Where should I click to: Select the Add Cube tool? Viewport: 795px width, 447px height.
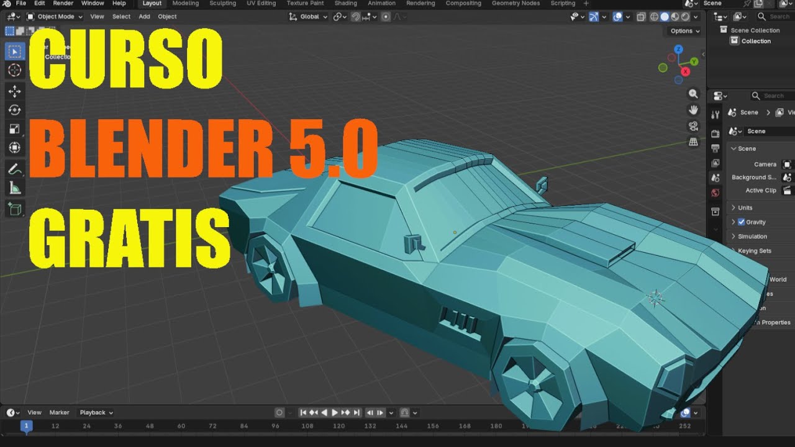[14, 209]
